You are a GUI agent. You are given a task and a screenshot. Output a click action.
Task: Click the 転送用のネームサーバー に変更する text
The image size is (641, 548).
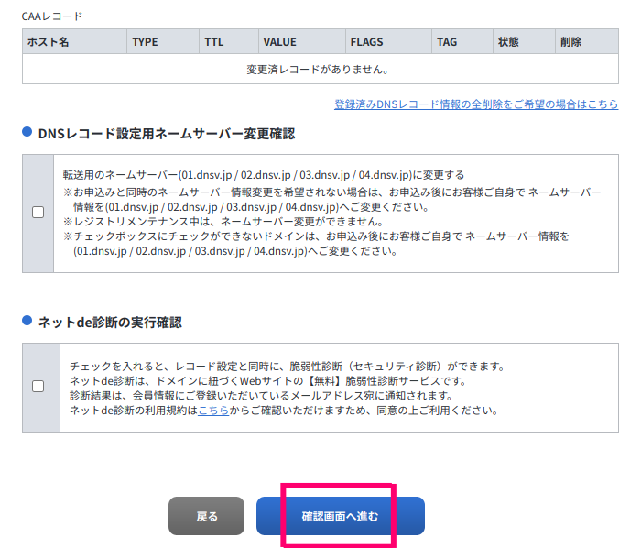coord(264,175)
